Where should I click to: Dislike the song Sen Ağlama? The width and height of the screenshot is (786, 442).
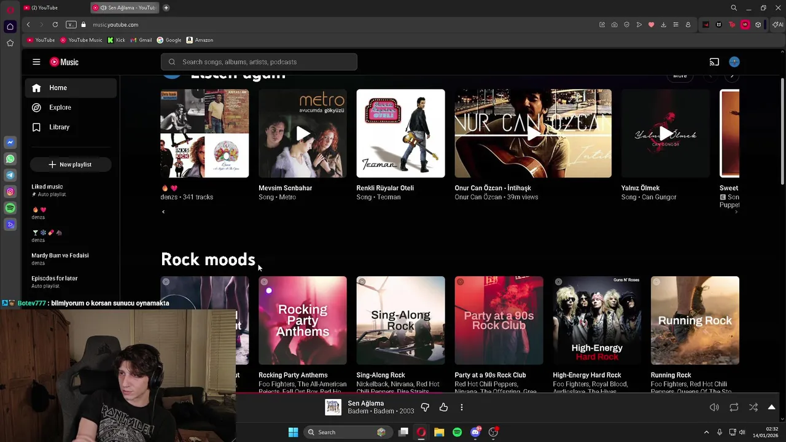(x=425, y=407)
